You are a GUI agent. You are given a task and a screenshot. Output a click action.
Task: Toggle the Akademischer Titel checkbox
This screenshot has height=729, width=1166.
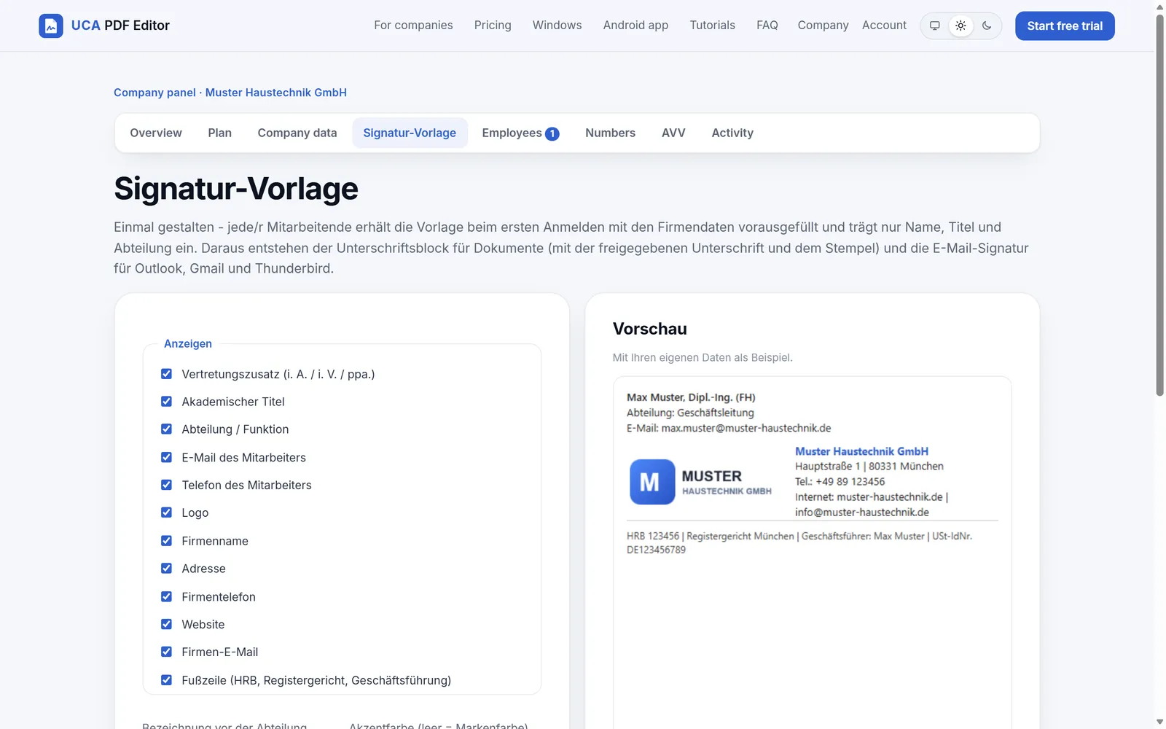click(166, 402)
